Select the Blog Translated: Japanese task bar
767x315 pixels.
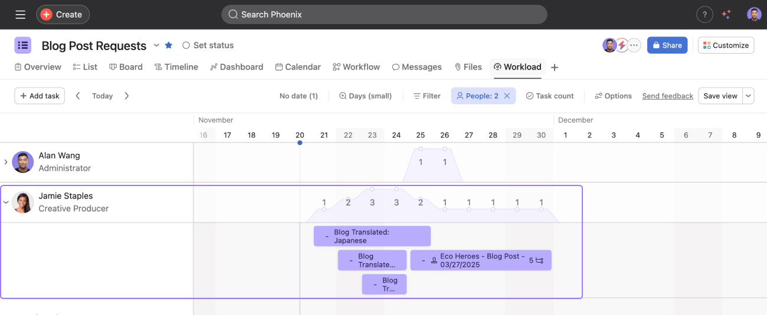pyautogui.click(x=372, y=236)
